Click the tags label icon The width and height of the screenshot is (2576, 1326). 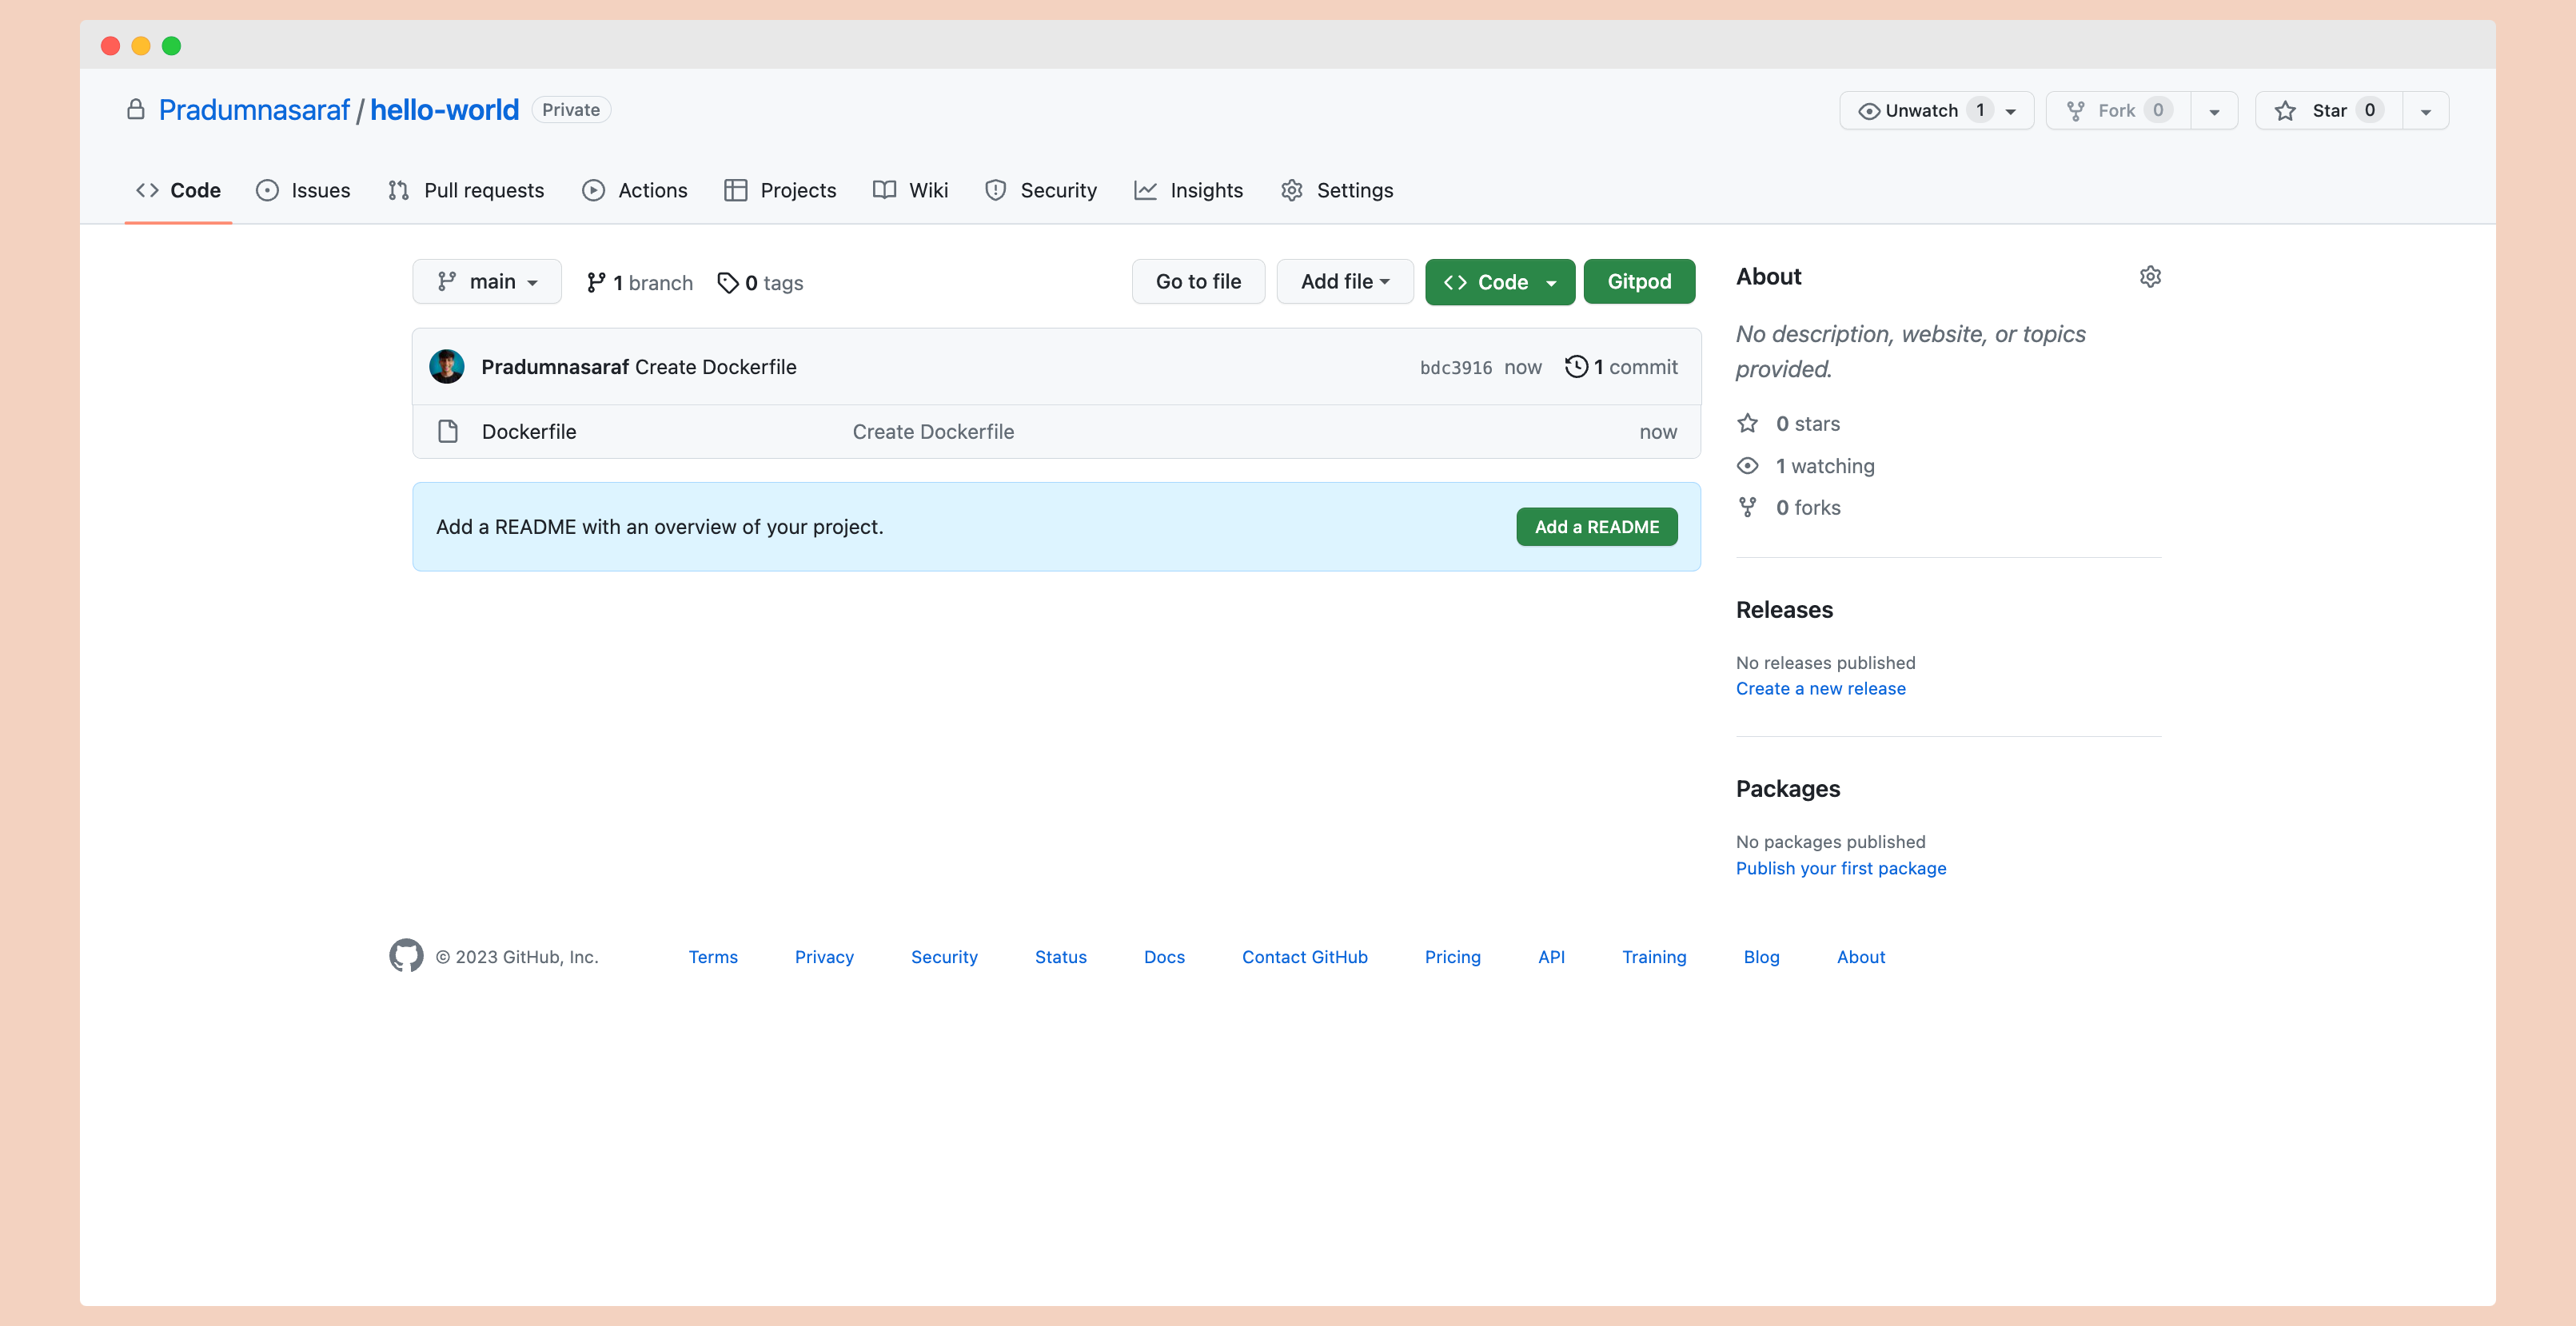point(728,283)
